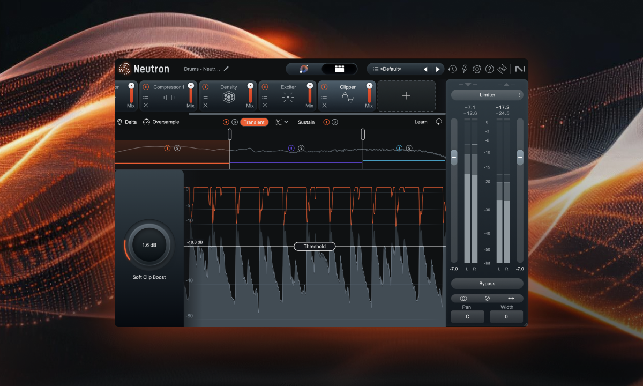Screen dimensions: 643x386
Task: Open the Density module preset list
Action: 205,97
